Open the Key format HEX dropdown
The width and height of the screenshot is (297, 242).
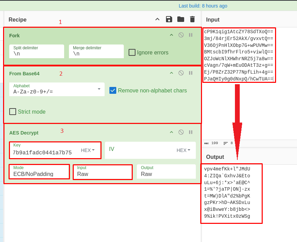(88, 150)
